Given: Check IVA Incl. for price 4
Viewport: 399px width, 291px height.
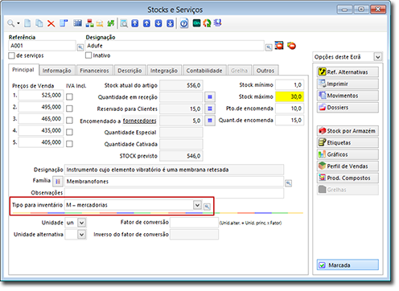Looking at the screenshot, I should point(69,132).
